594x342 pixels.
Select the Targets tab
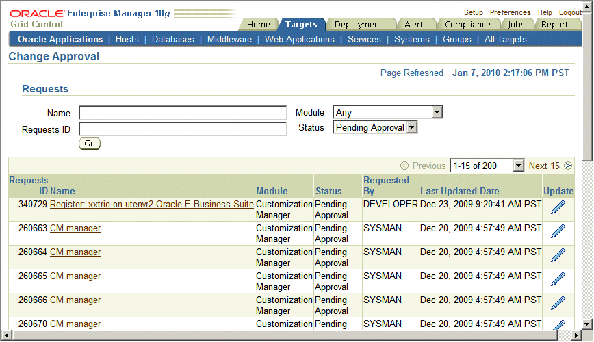pyautogui.click(x=301, y=24)
